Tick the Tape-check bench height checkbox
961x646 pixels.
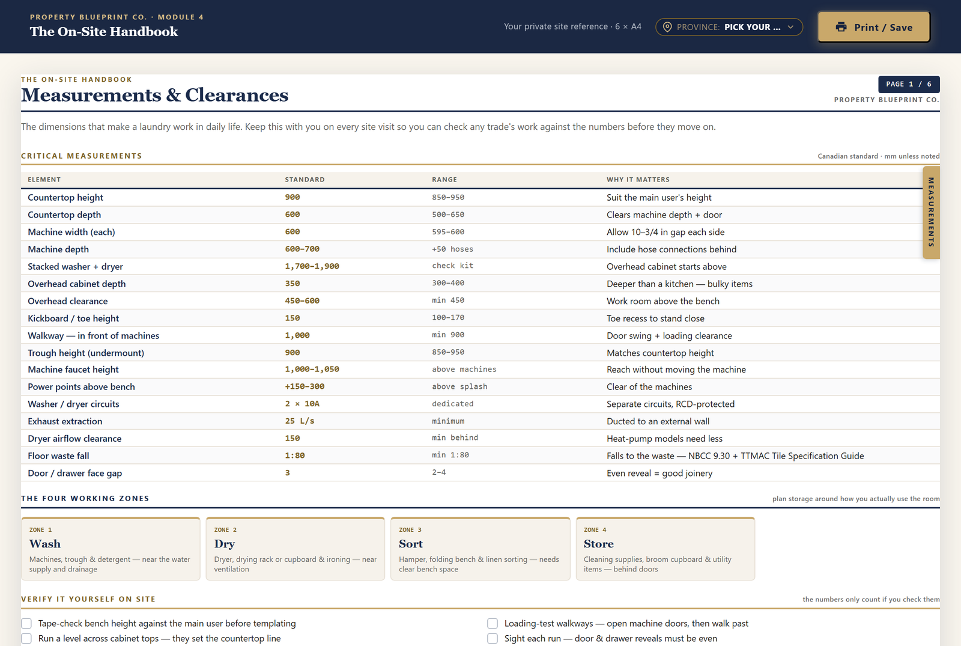pyautogui.click(x=26, y=623)
